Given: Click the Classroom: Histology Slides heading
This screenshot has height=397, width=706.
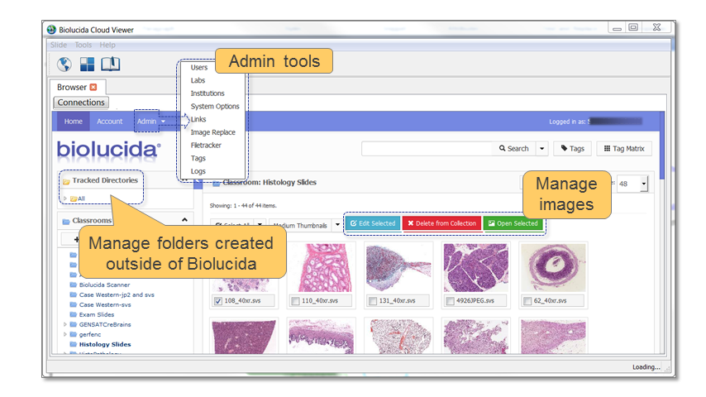Looking at the screenshot, I should click(270, 183).
